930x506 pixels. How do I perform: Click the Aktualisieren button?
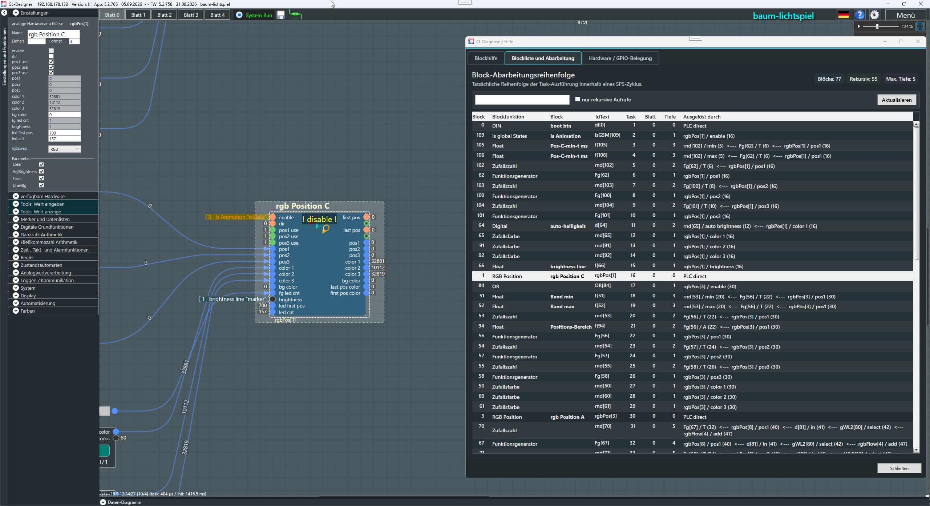(897, 100)
